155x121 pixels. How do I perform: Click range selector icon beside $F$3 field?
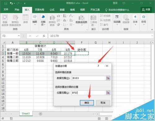[x=108, y=93]
